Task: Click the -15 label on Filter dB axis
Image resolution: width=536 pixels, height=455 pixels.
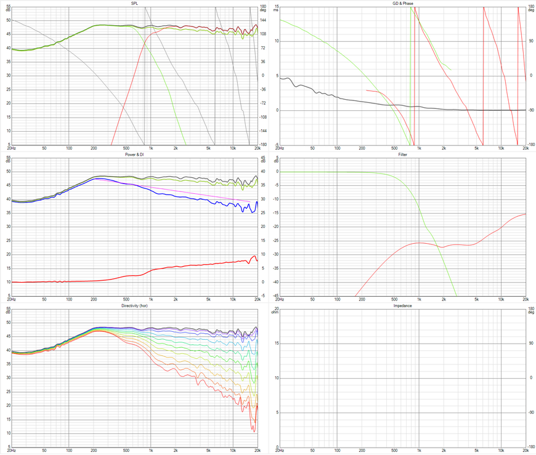Action: point(275,213)
